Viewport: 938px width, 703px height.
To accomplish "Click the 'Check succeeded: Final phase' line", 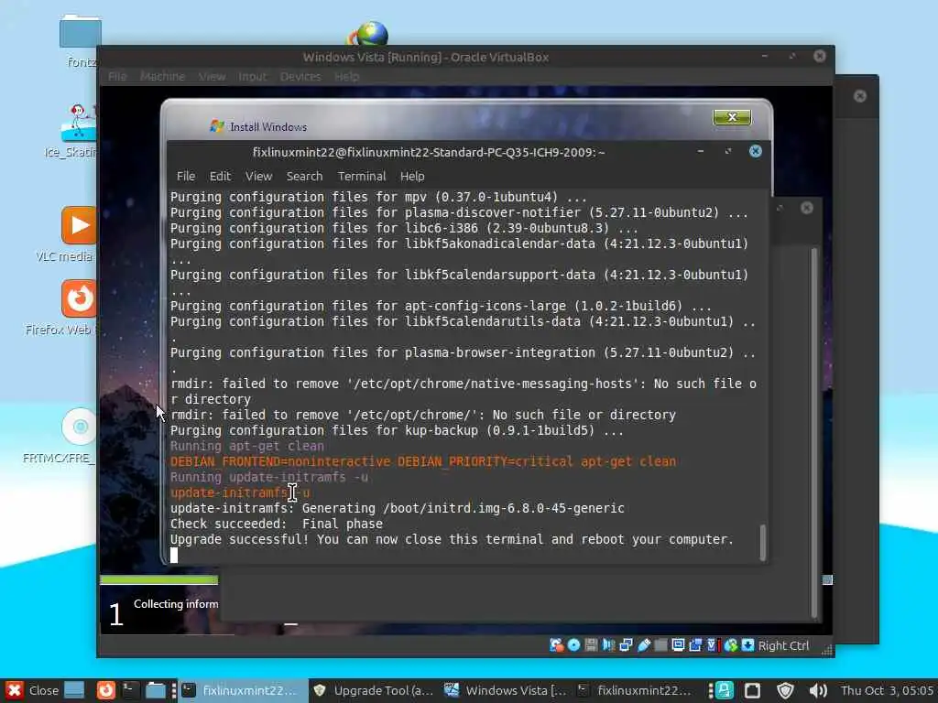I will click(x=277, y=524).
